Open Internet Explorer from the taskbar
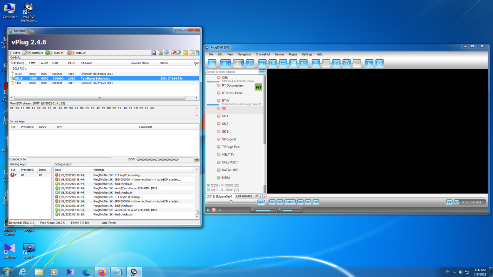Screen dimensions: 493x277 pos(22,272)
